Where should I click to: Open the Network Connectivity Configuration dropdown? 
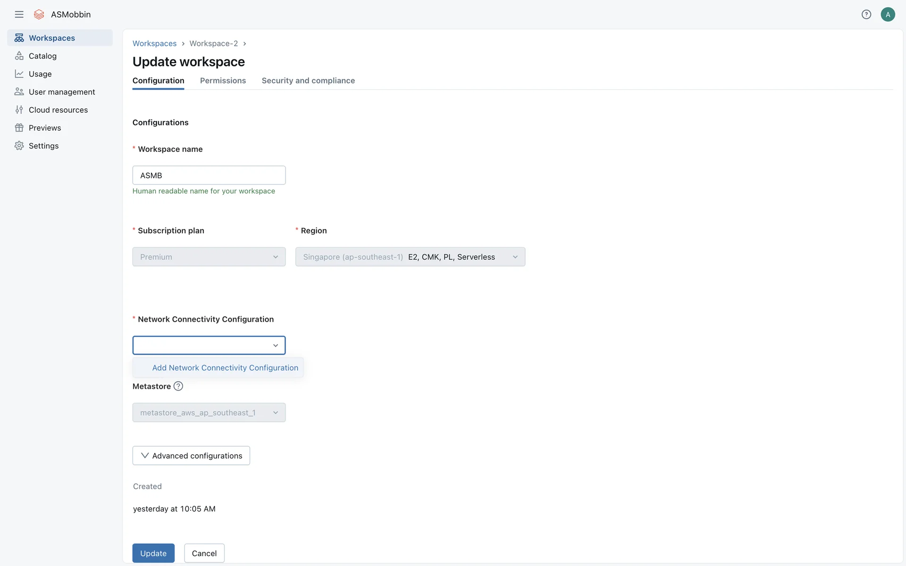pos(209,345)
